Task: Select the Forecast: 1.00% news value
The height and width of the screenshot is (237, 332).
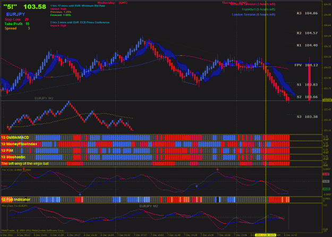Action: click(61, 15)
